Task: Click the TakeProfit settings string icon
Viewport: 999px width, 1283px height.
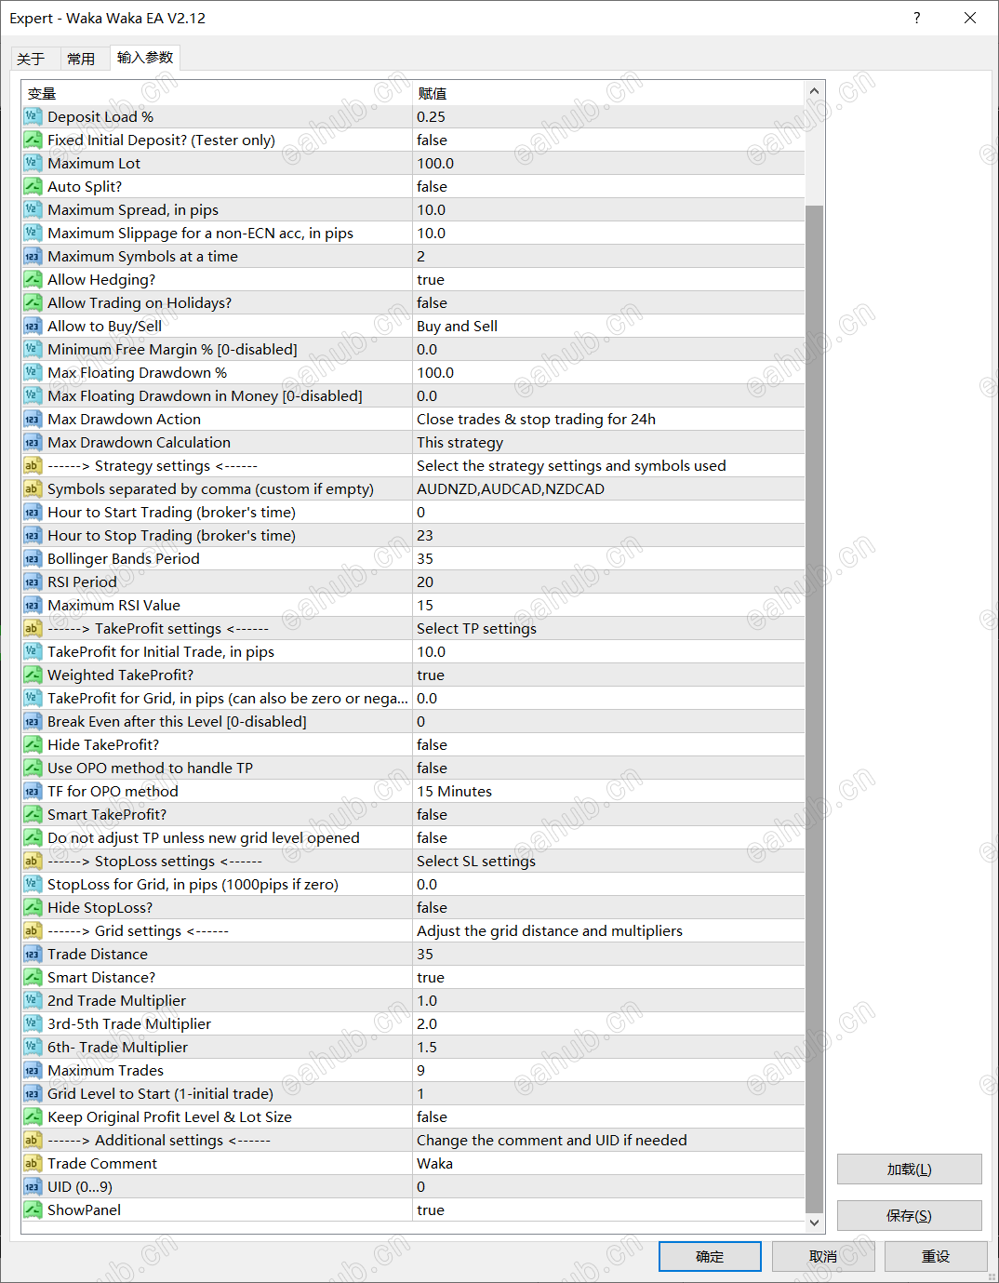Action: (x=33, y=628)
